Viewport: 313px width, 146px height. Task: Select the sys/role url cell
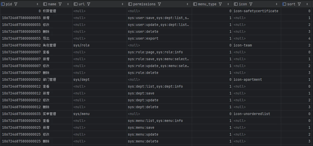coord(81,45)
